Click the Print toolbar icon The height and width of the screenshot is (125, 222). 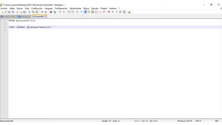tap(24, 12)
